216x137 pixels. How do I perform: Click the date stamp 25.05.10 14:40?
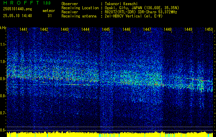click(x=18, y=16)
